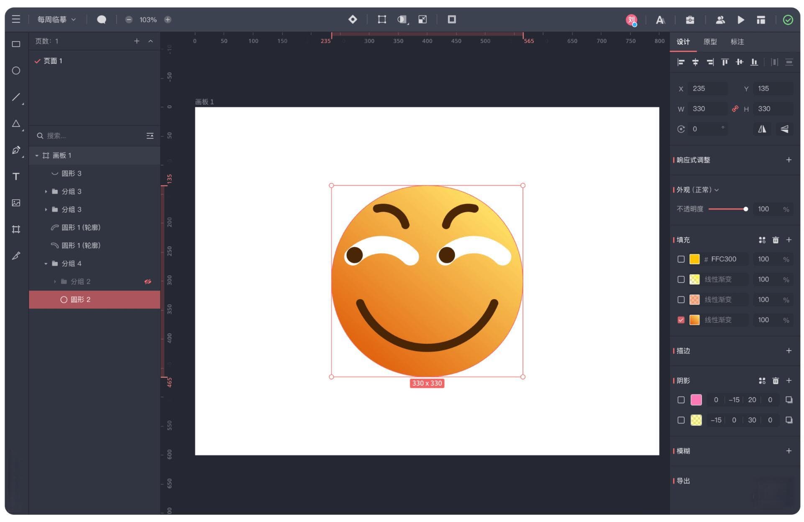Open the 每周临摹 project dropdown

56,20
